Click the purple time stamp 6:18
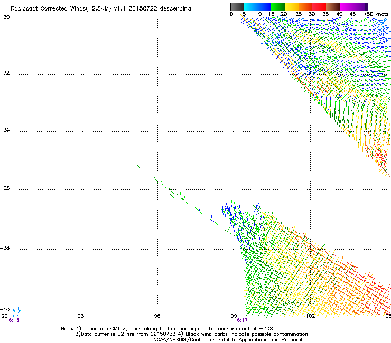The width and height of the screenshot is (391, 343). [x=14, y=320]
